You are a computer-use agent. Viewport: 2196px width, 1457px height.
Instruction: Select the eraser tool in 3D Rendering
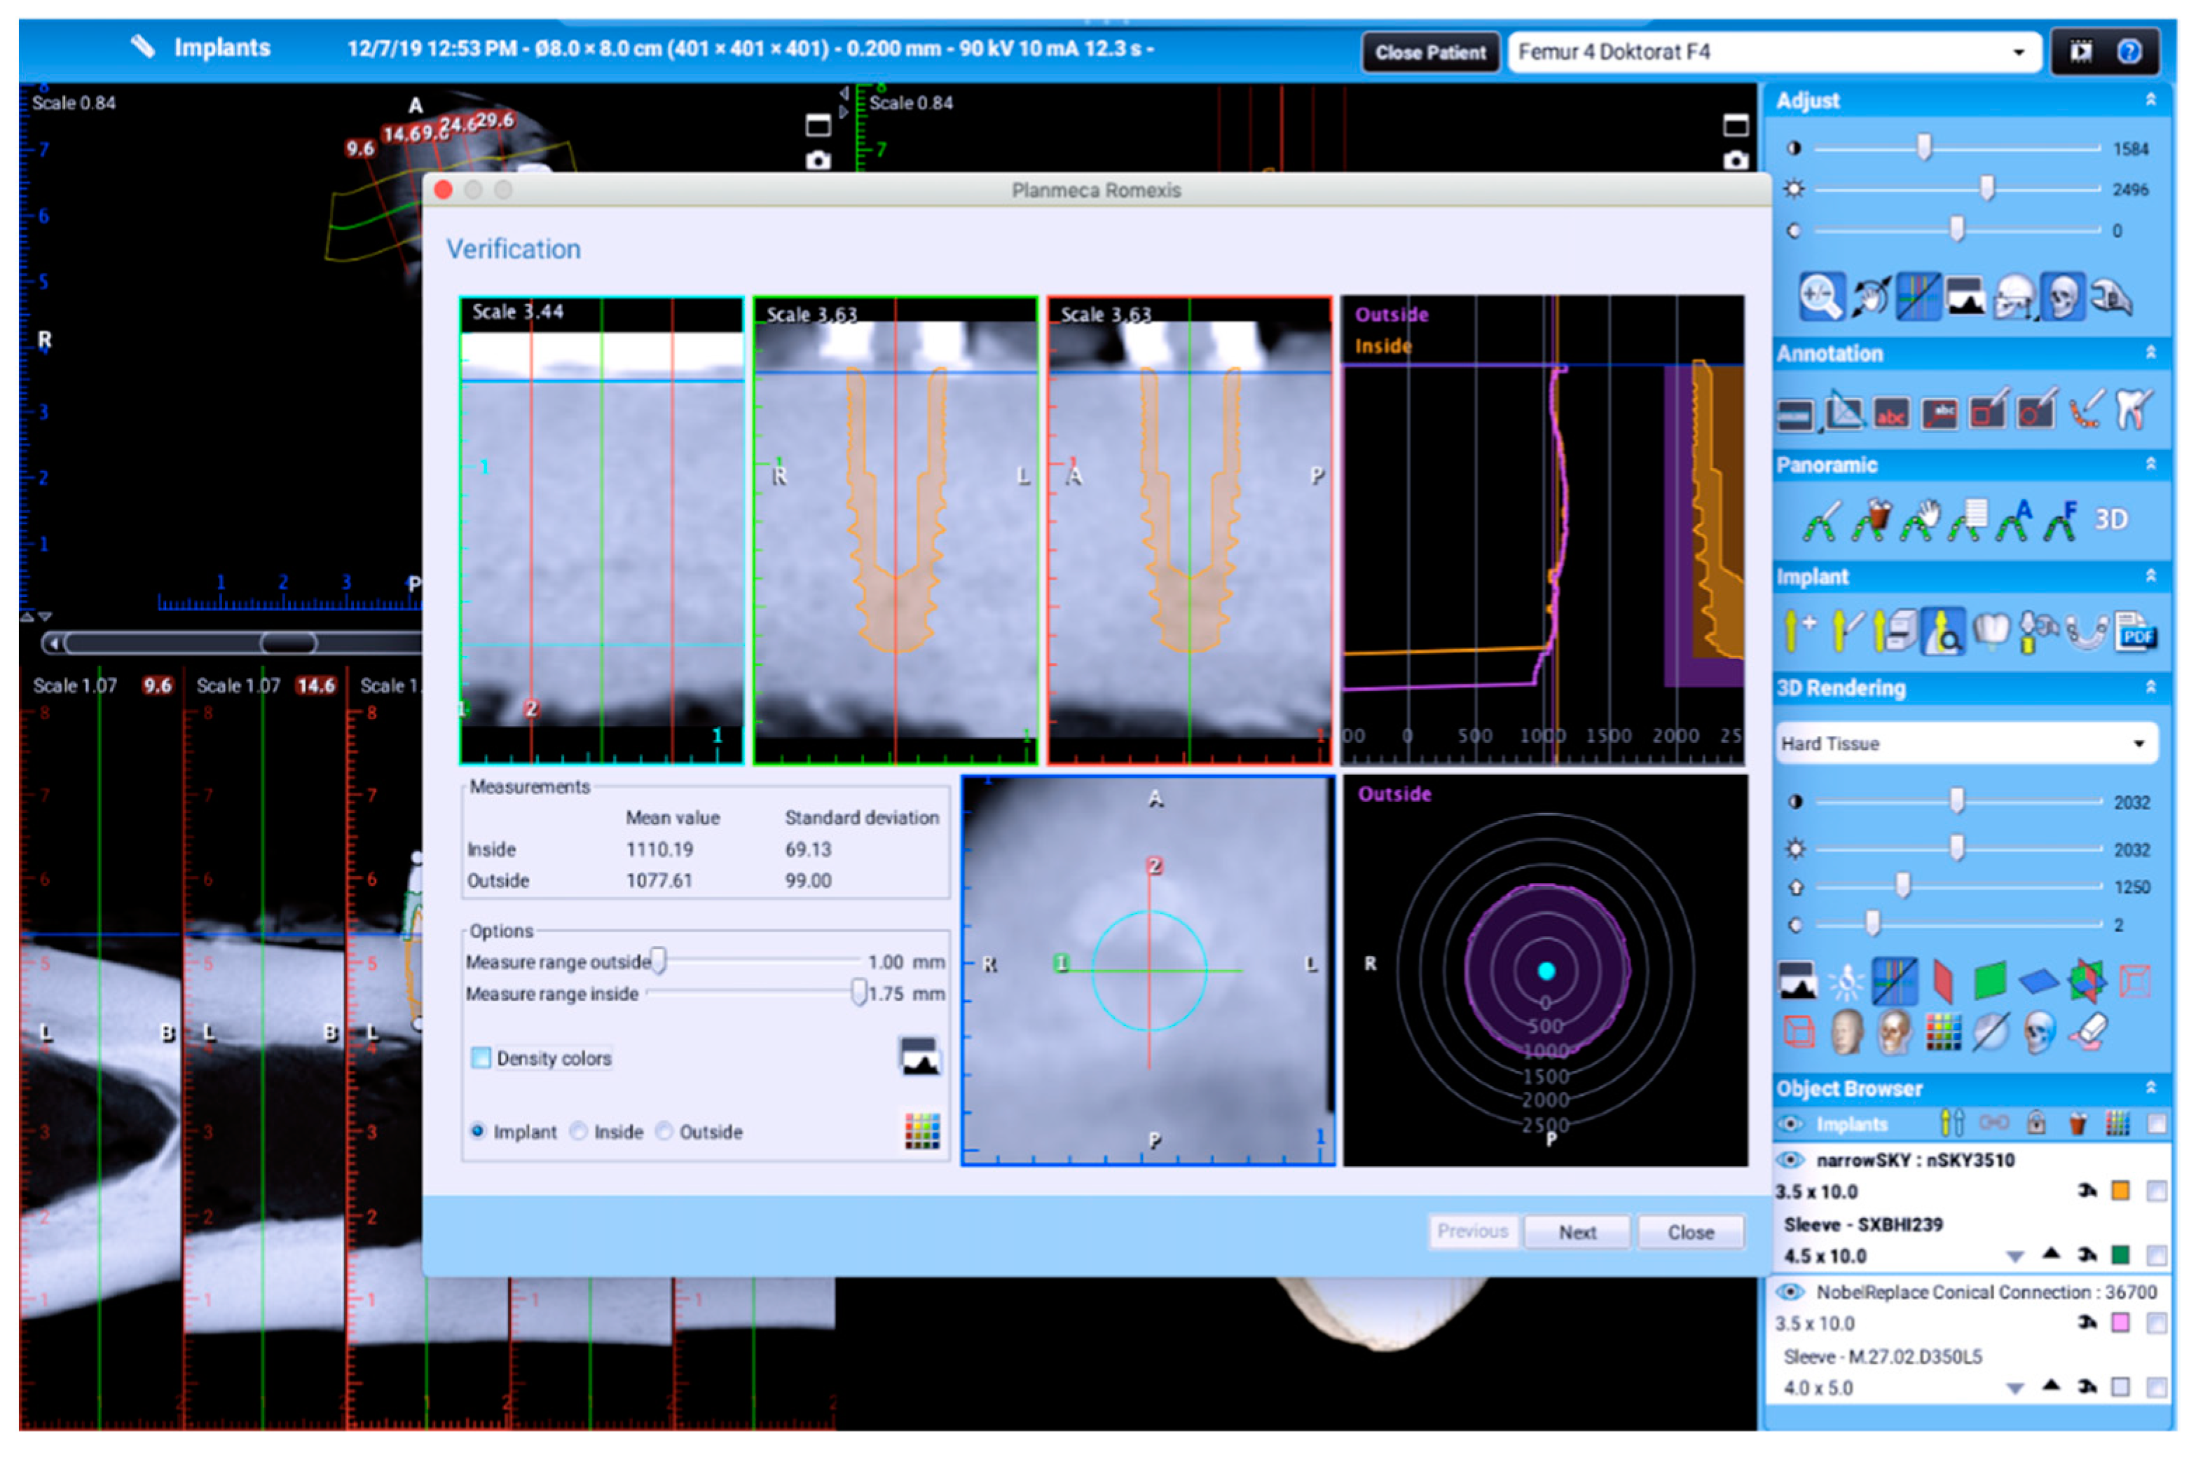click(x=2087, y=1032)
